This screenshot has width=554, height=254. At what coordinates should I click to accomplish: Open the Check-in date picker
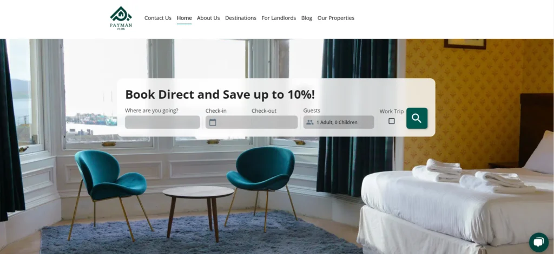[x=228, y=122]
